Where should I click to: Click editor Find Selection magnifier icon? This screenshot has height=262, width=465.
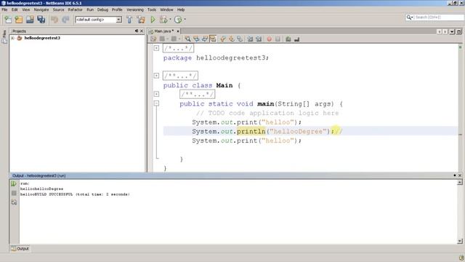click(x=187, y=39)
